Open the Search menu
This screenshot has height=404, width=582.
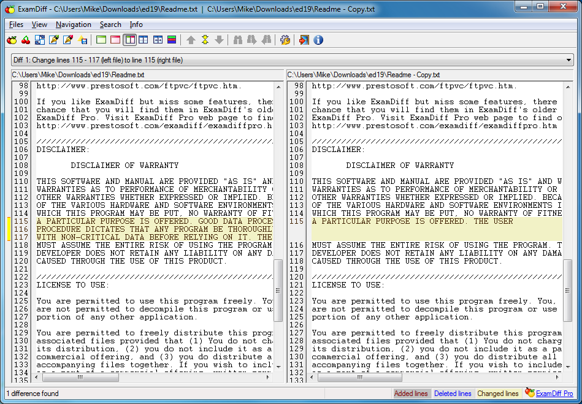[110, 25]
